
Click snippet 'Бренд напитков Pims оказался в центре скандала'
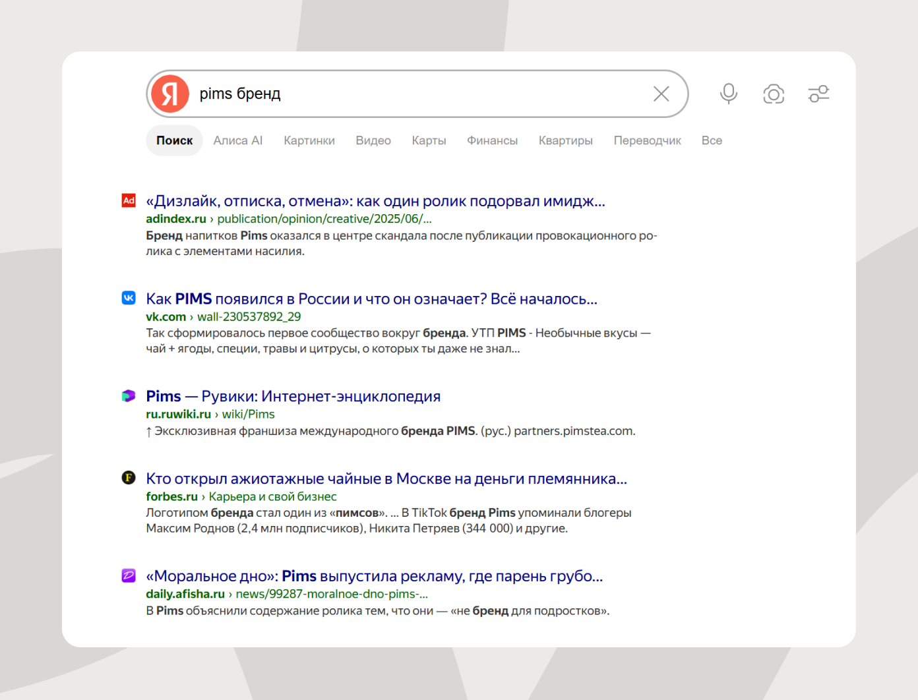(x=402, y=243)
